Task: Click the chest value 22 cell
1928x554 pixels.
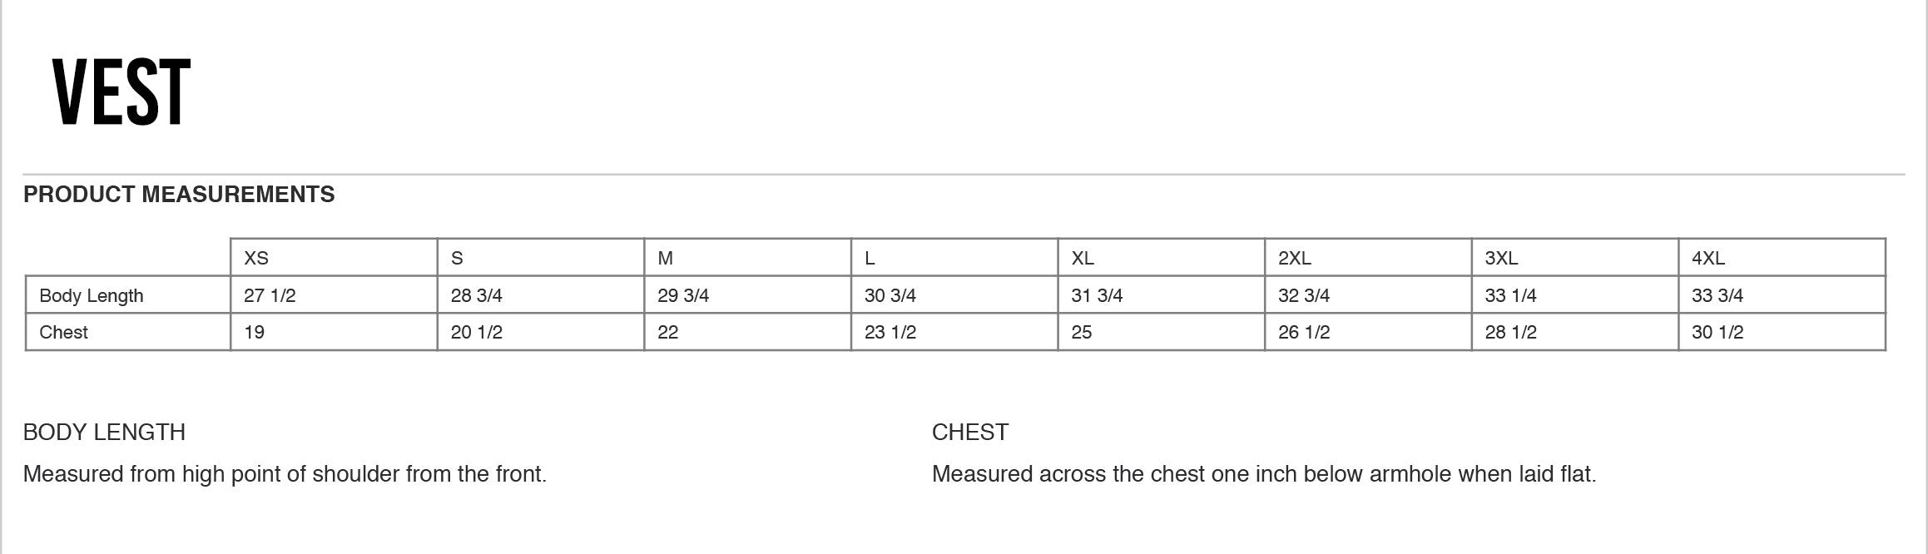Action: click(668, 332)
